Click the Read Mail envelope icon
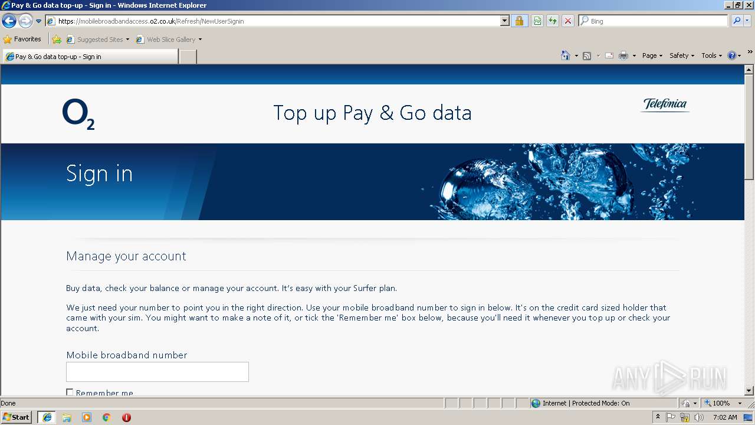The image size is (755, 425). pyautogui.click(x=609, y=55)
